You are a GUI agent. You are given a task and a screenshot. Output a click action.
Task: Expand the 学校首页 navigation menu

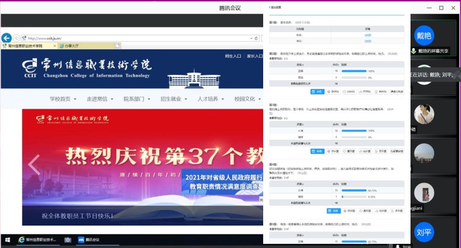(63, 99)
